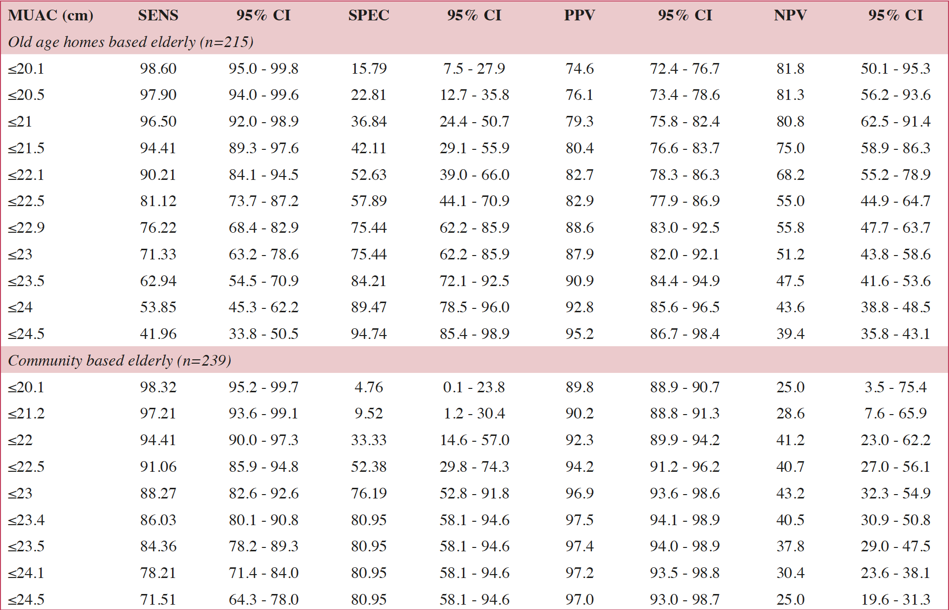Click the MUAC (cm) column header

pos(50,15)
